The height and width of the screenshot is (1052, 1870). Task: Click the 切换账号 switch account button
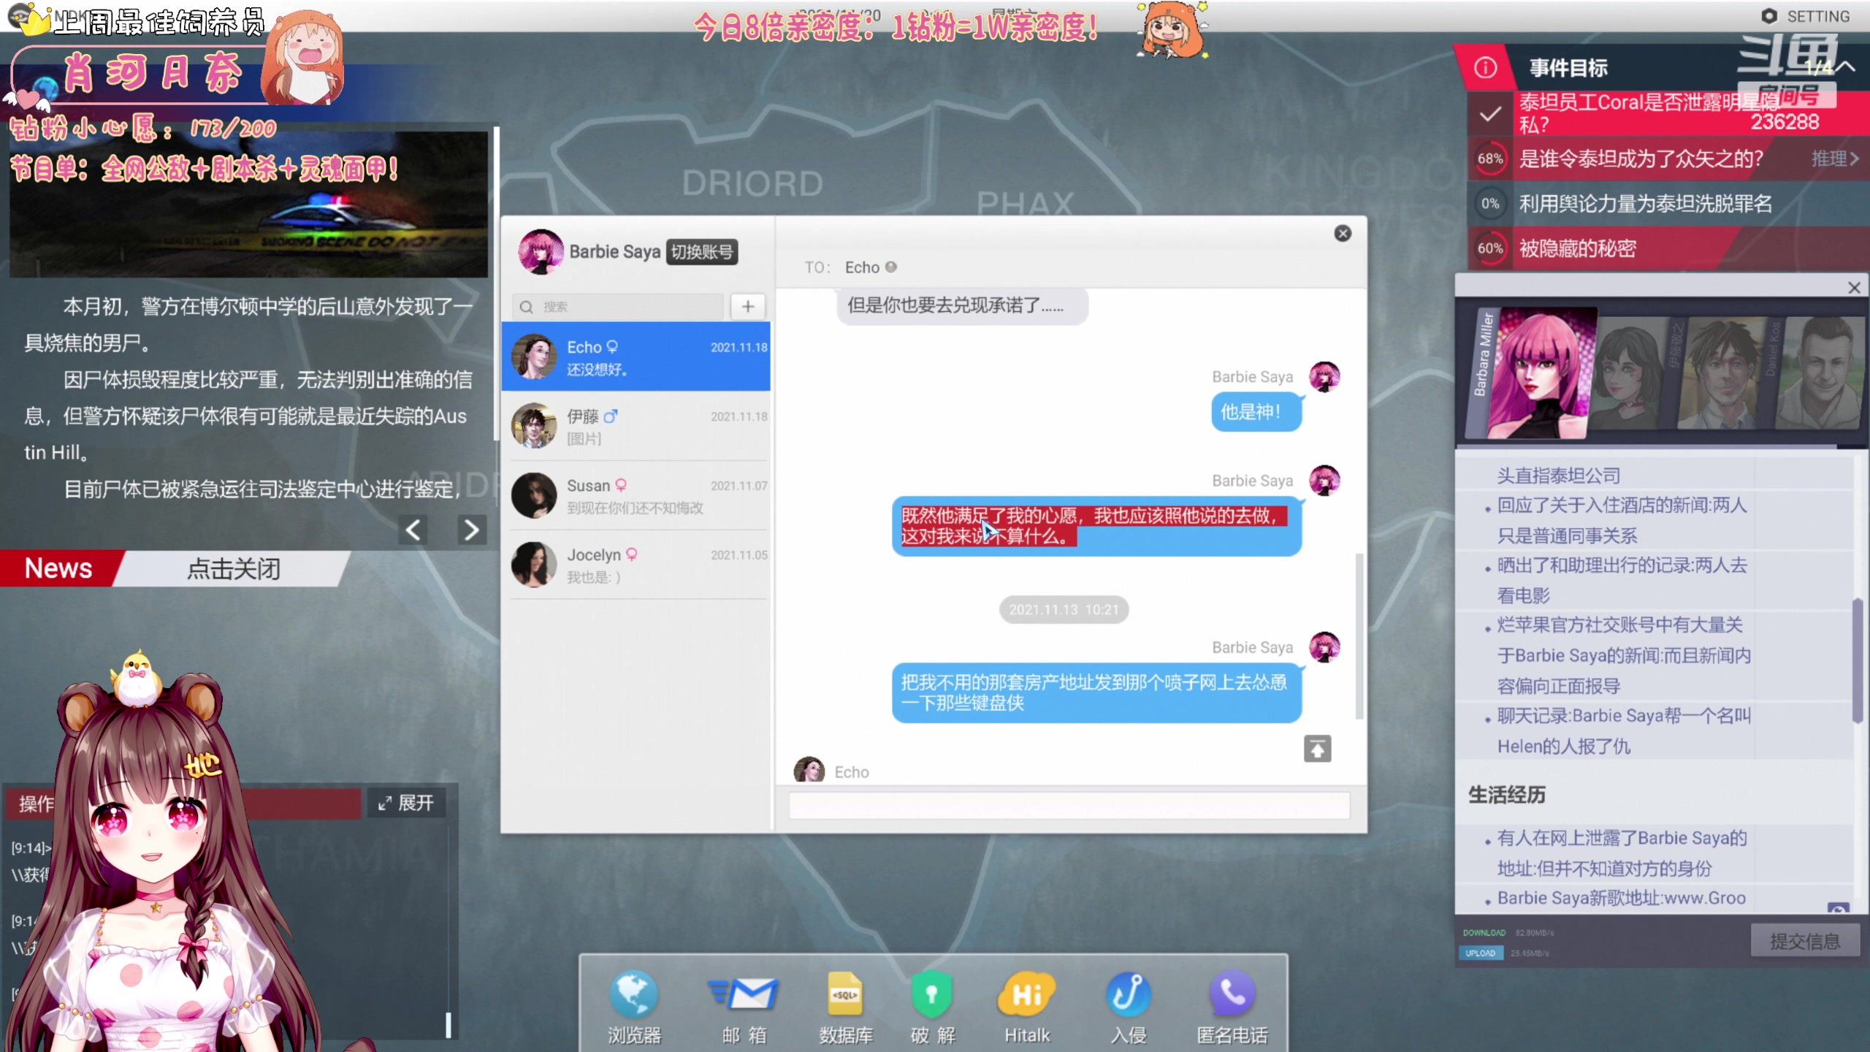701,252
